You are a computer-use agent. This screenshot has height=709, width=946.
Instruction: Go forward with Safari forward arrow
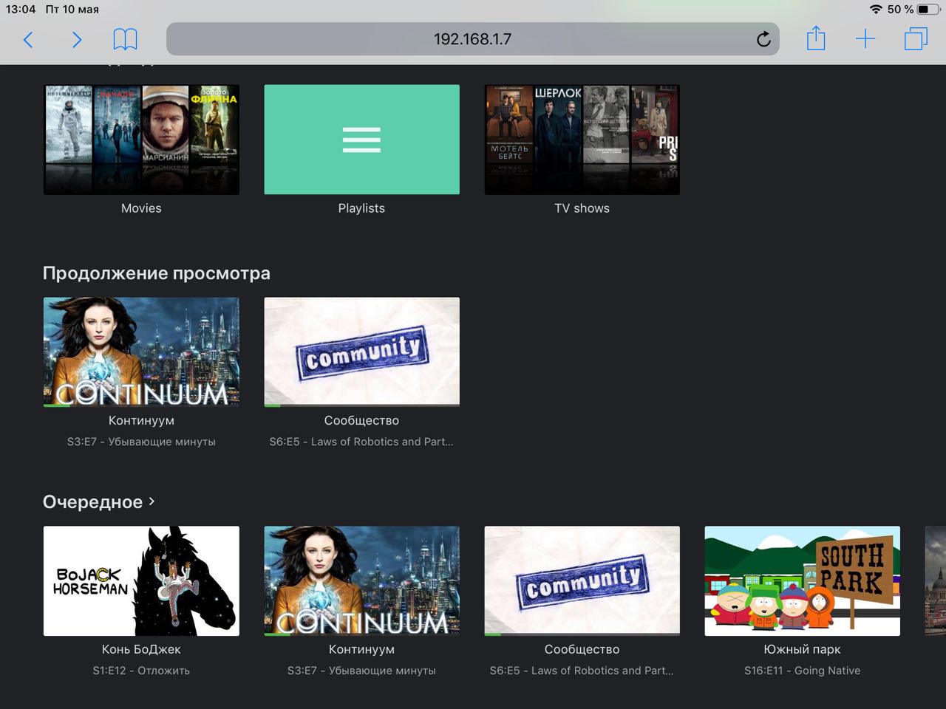point(76,39)
